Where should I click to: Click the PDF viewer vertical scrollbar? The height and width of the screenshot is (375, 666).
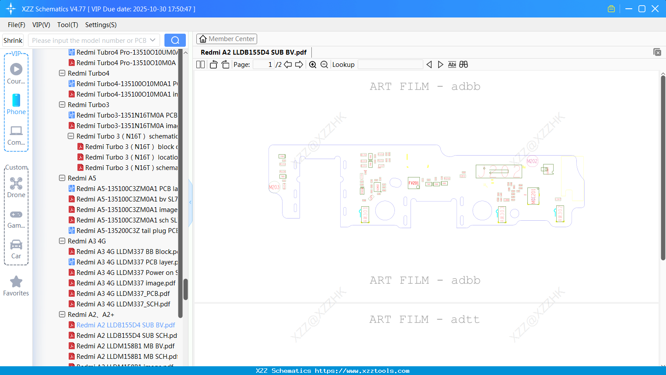pos(663,168)
